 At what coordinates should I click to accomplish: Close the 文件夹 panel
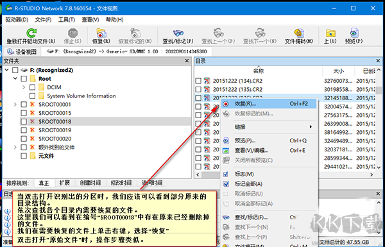(x=187, y=61)
